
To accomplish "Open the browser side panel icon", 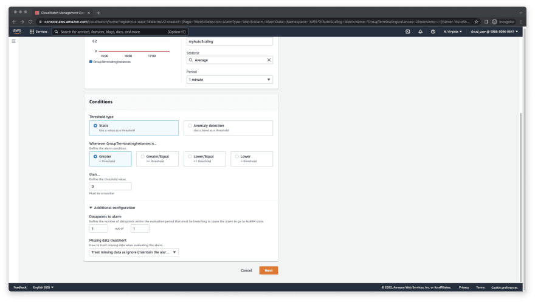I will (x=486, y=22).
